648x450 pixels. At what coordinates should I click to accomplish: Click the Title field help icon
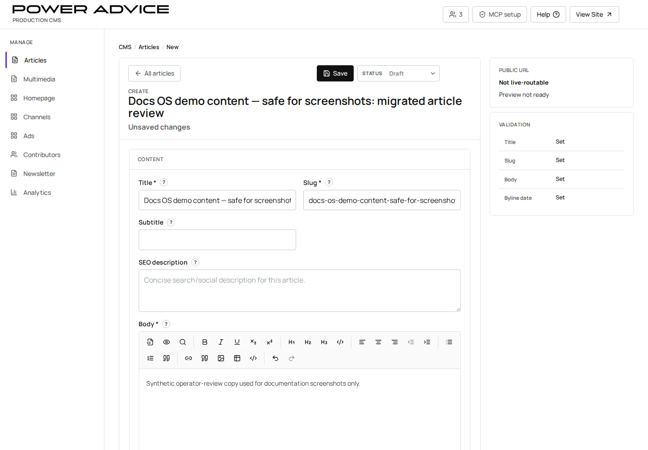[164, 182]
